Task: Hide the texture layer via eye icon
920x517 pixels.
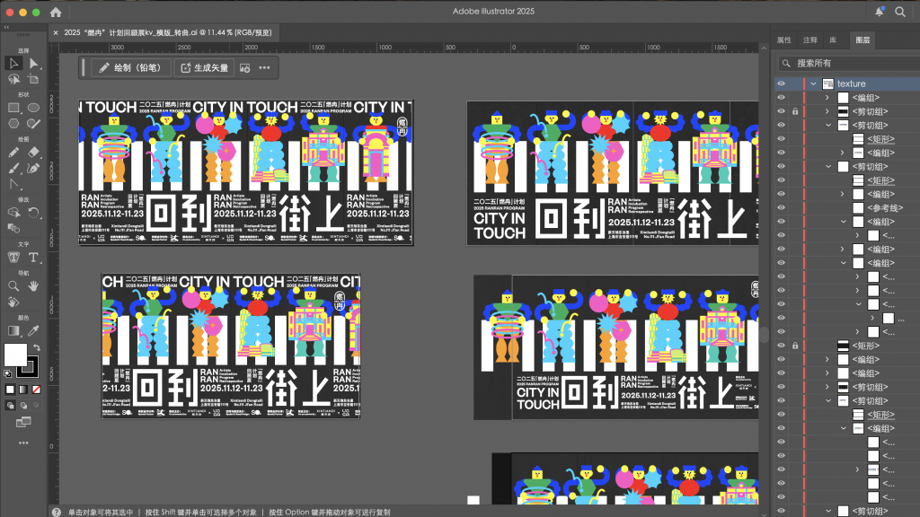Action: (x=782, y=83)
